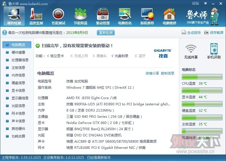Viewport: 226px width, 161px height.
Task: Click the 重新检测 re-detect button
Action: pos(106,32)
